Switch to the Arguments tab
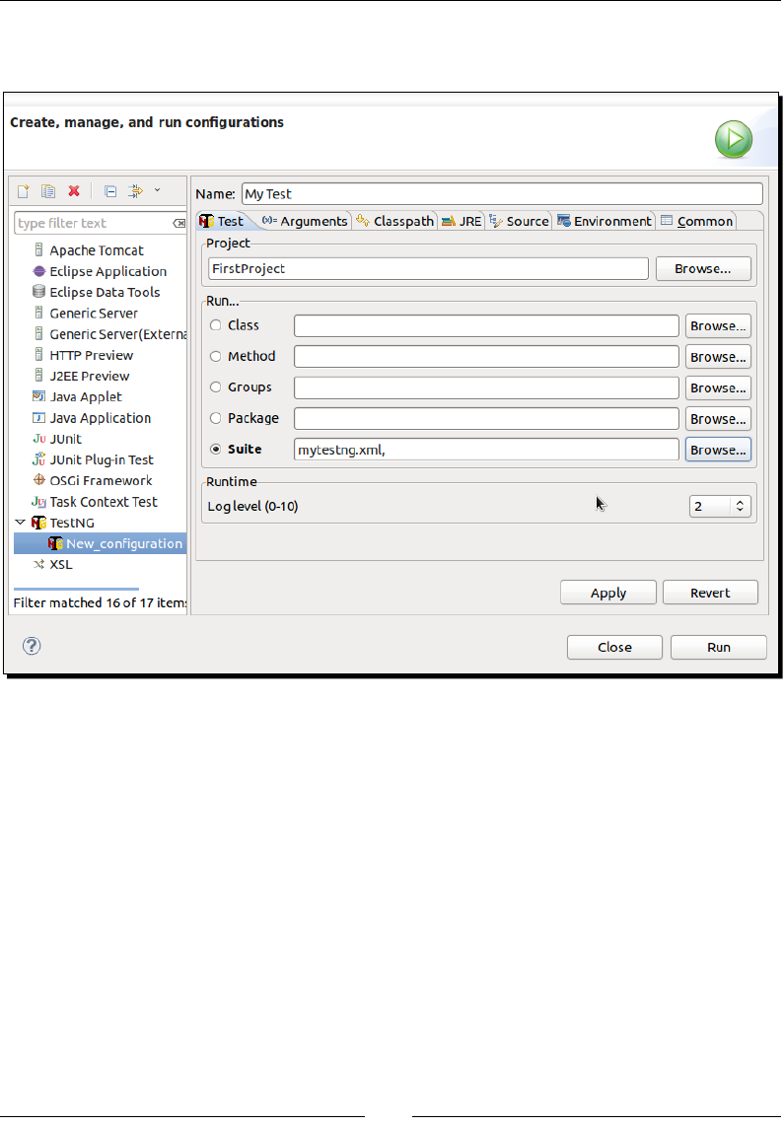The width and height of the screenshot is (784, 1126). (305, 221)
